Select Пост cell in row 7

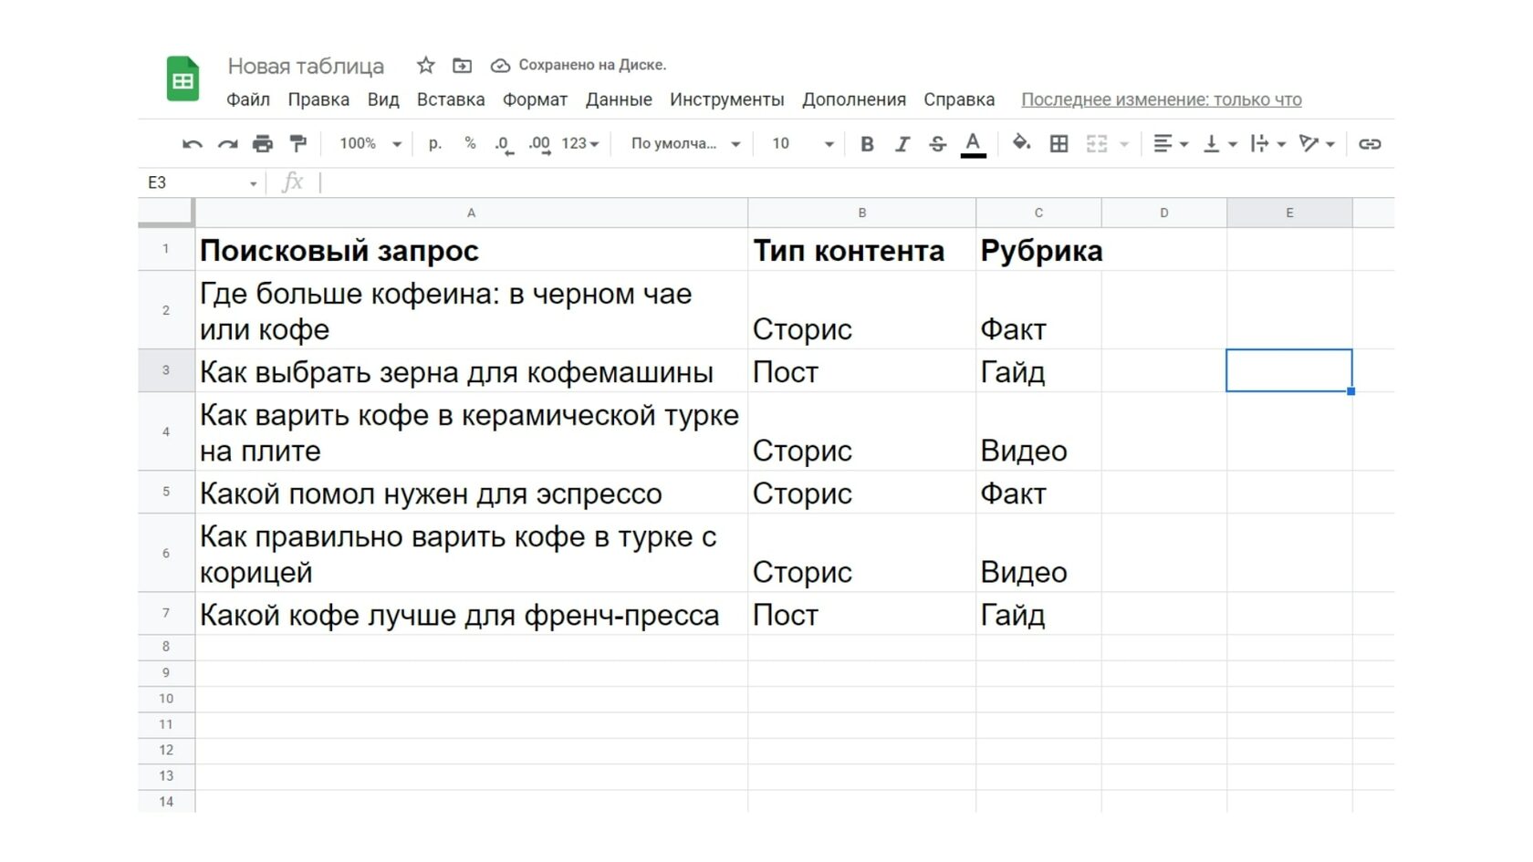coord(861,614)
